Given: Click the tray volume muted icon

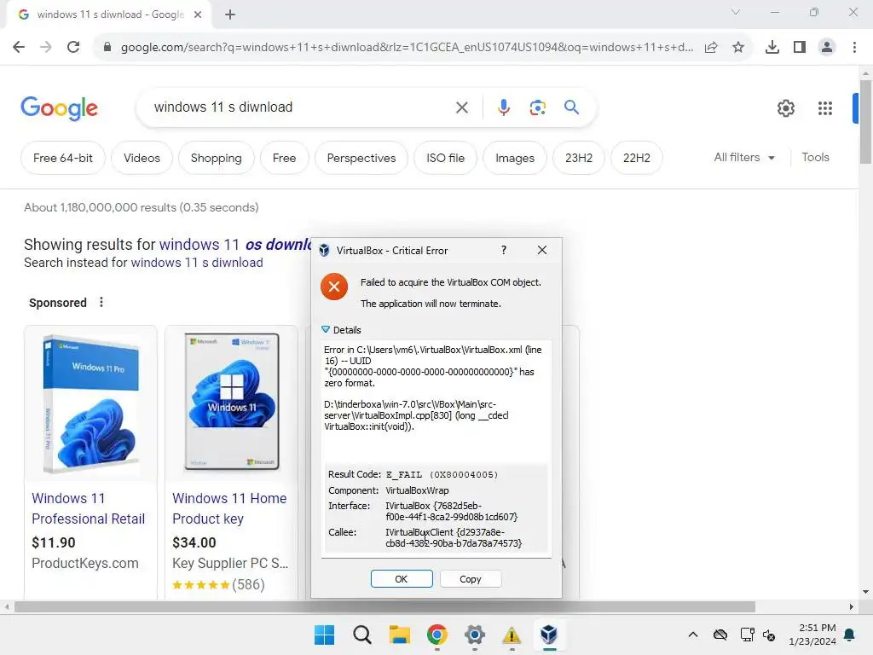Looking at the screenshot, I should [770, 635].
